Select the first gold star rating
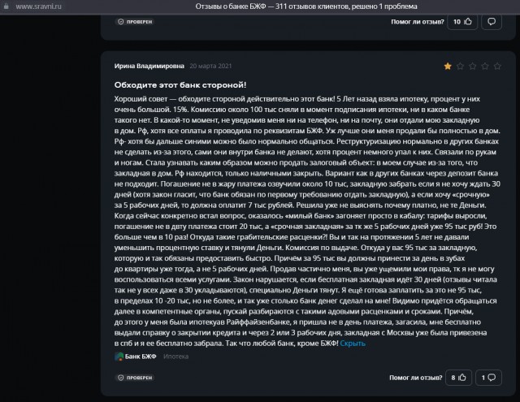Viewport: 520px width, 402px height. point(448,67)
